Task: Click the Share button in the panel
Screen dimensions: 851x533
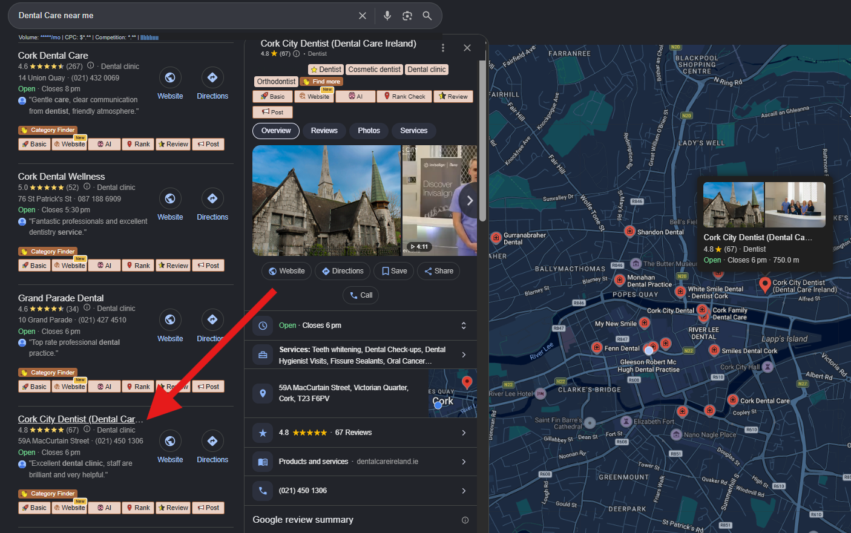Action: coord(439,271)
